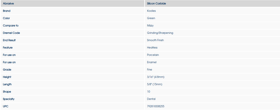Screen dimensions: 280x110
Task: Click the Grinding/Sharpening link
Action: coord(160,33)
